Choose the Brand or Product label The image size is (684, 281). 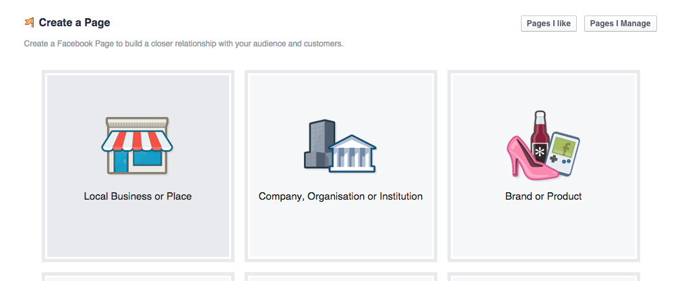click(x=544, y=196)
